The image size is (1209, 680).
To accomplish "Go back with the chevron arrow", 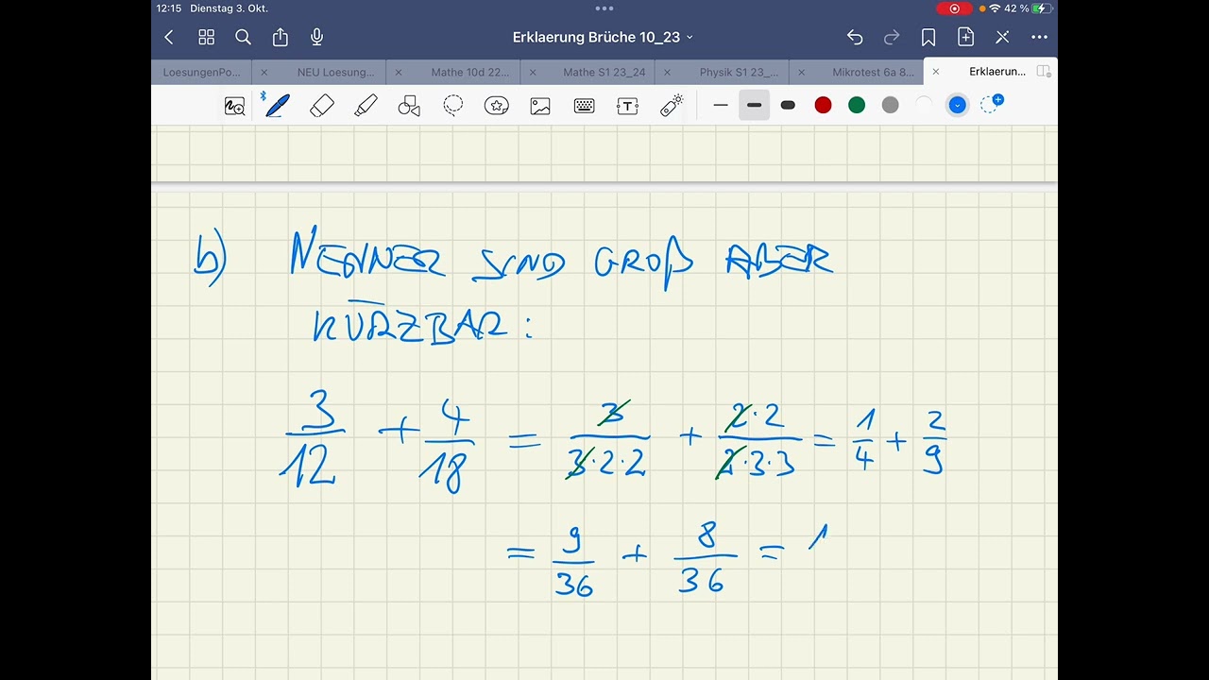I will click(169, 37).
